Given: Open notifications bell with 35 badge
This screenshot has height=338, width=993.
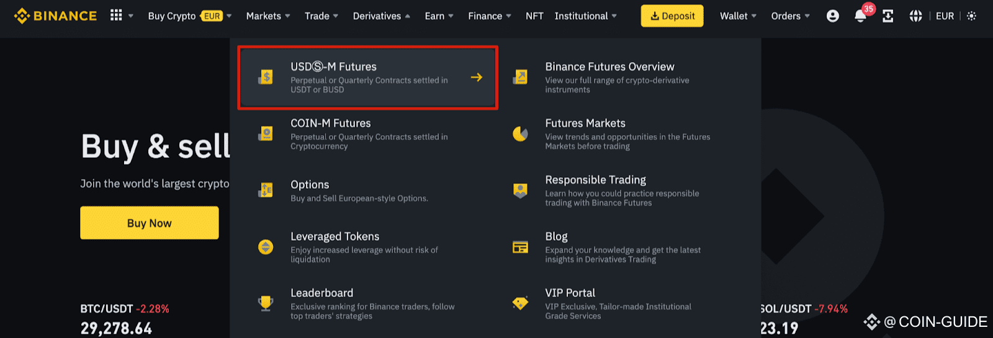Looking at the screenshot, I should coord(861,15).
